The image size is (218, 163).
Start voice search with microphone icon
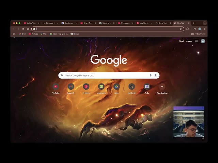[x=151, y=75]
